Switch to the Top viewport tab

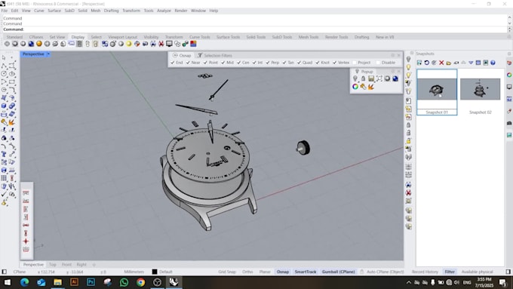coord(52,264)
